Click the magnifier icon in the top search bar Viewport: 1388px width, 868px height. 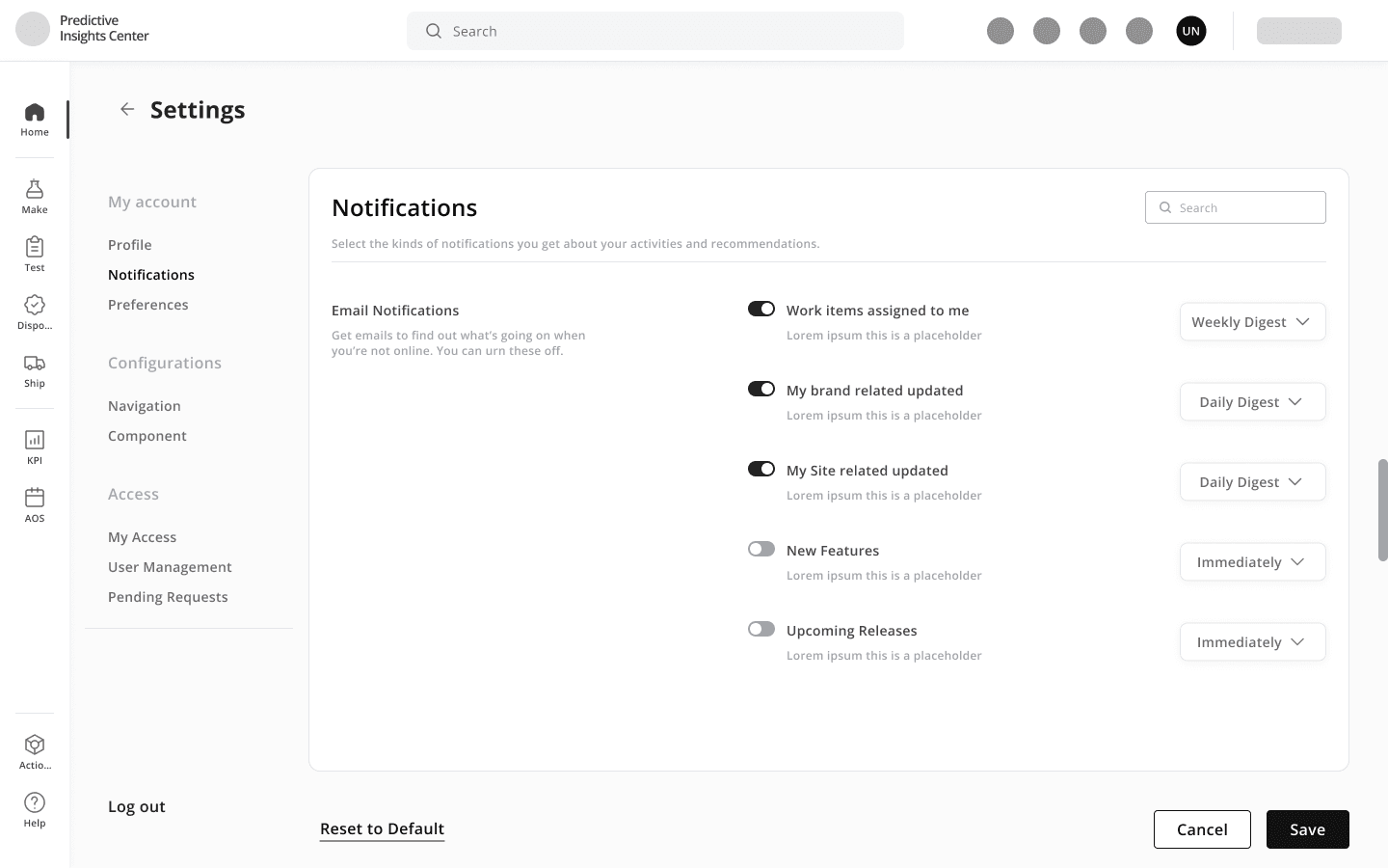click(x=434, y=31)
